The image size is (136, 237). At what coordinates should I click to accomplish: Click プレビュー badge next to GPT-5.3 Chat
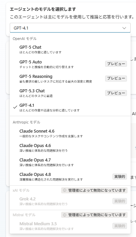coord(116,93)
